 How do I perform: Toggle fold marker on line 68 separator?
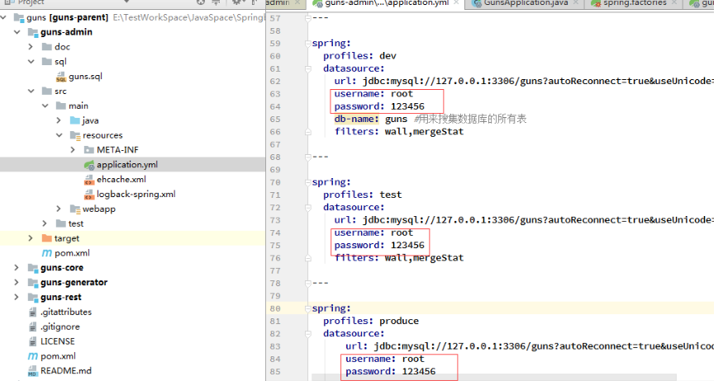(x=308, y=158)
